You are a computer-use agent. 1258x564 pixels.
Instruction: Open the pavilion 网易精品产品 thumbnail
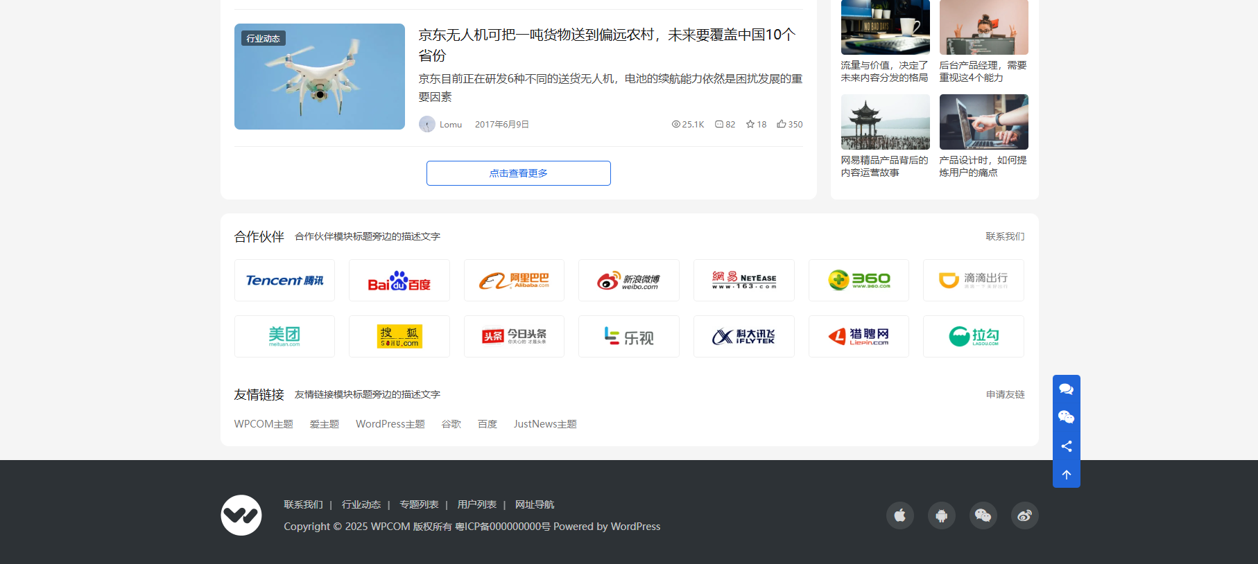886,122
